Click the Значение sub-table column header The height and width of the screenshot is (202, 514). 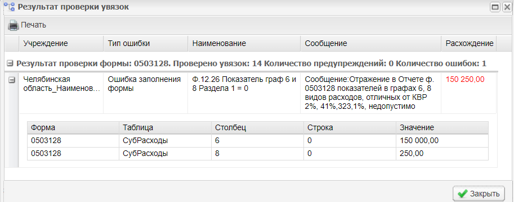click(x=442, y=128)
